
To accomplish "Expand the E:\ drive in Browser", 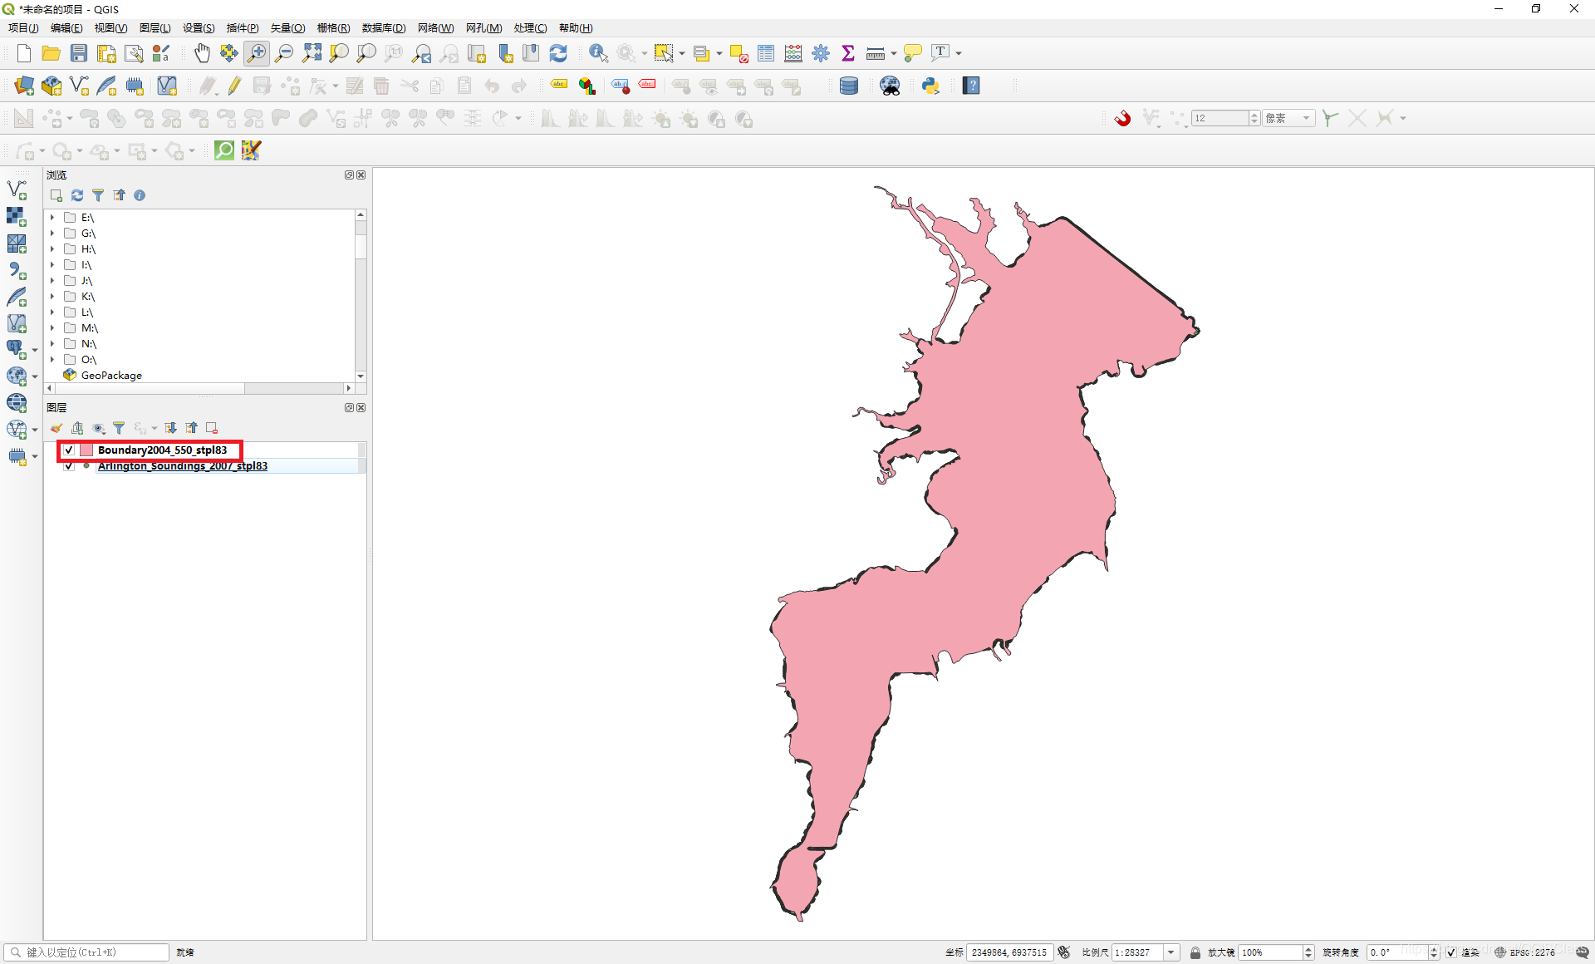I will point(52,218).
